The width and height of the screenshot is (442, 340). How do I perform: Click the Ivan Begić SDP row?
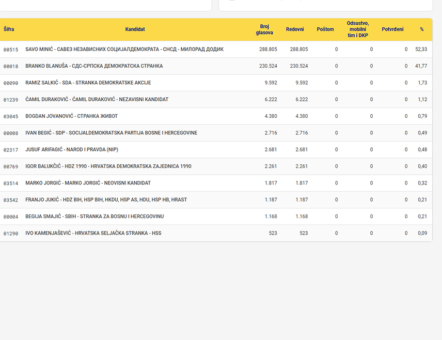tap(216, 133)
